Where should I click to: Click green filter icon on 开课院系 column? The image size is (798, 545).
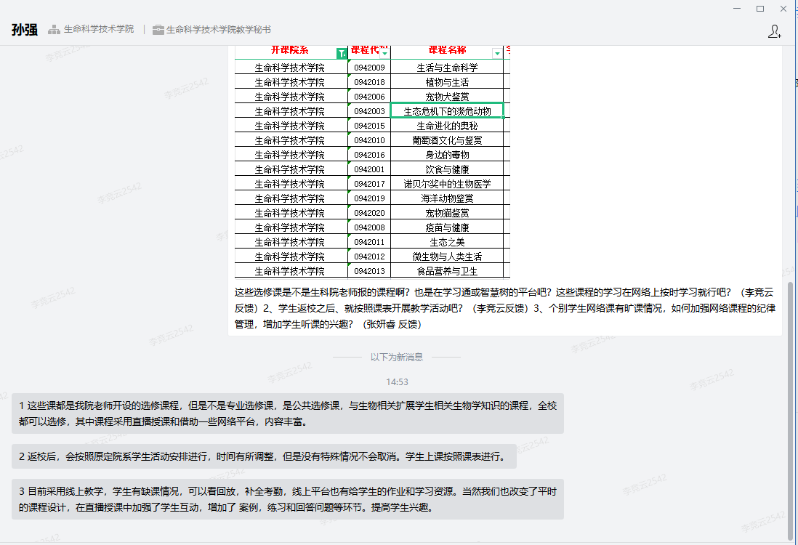[342, 53]
